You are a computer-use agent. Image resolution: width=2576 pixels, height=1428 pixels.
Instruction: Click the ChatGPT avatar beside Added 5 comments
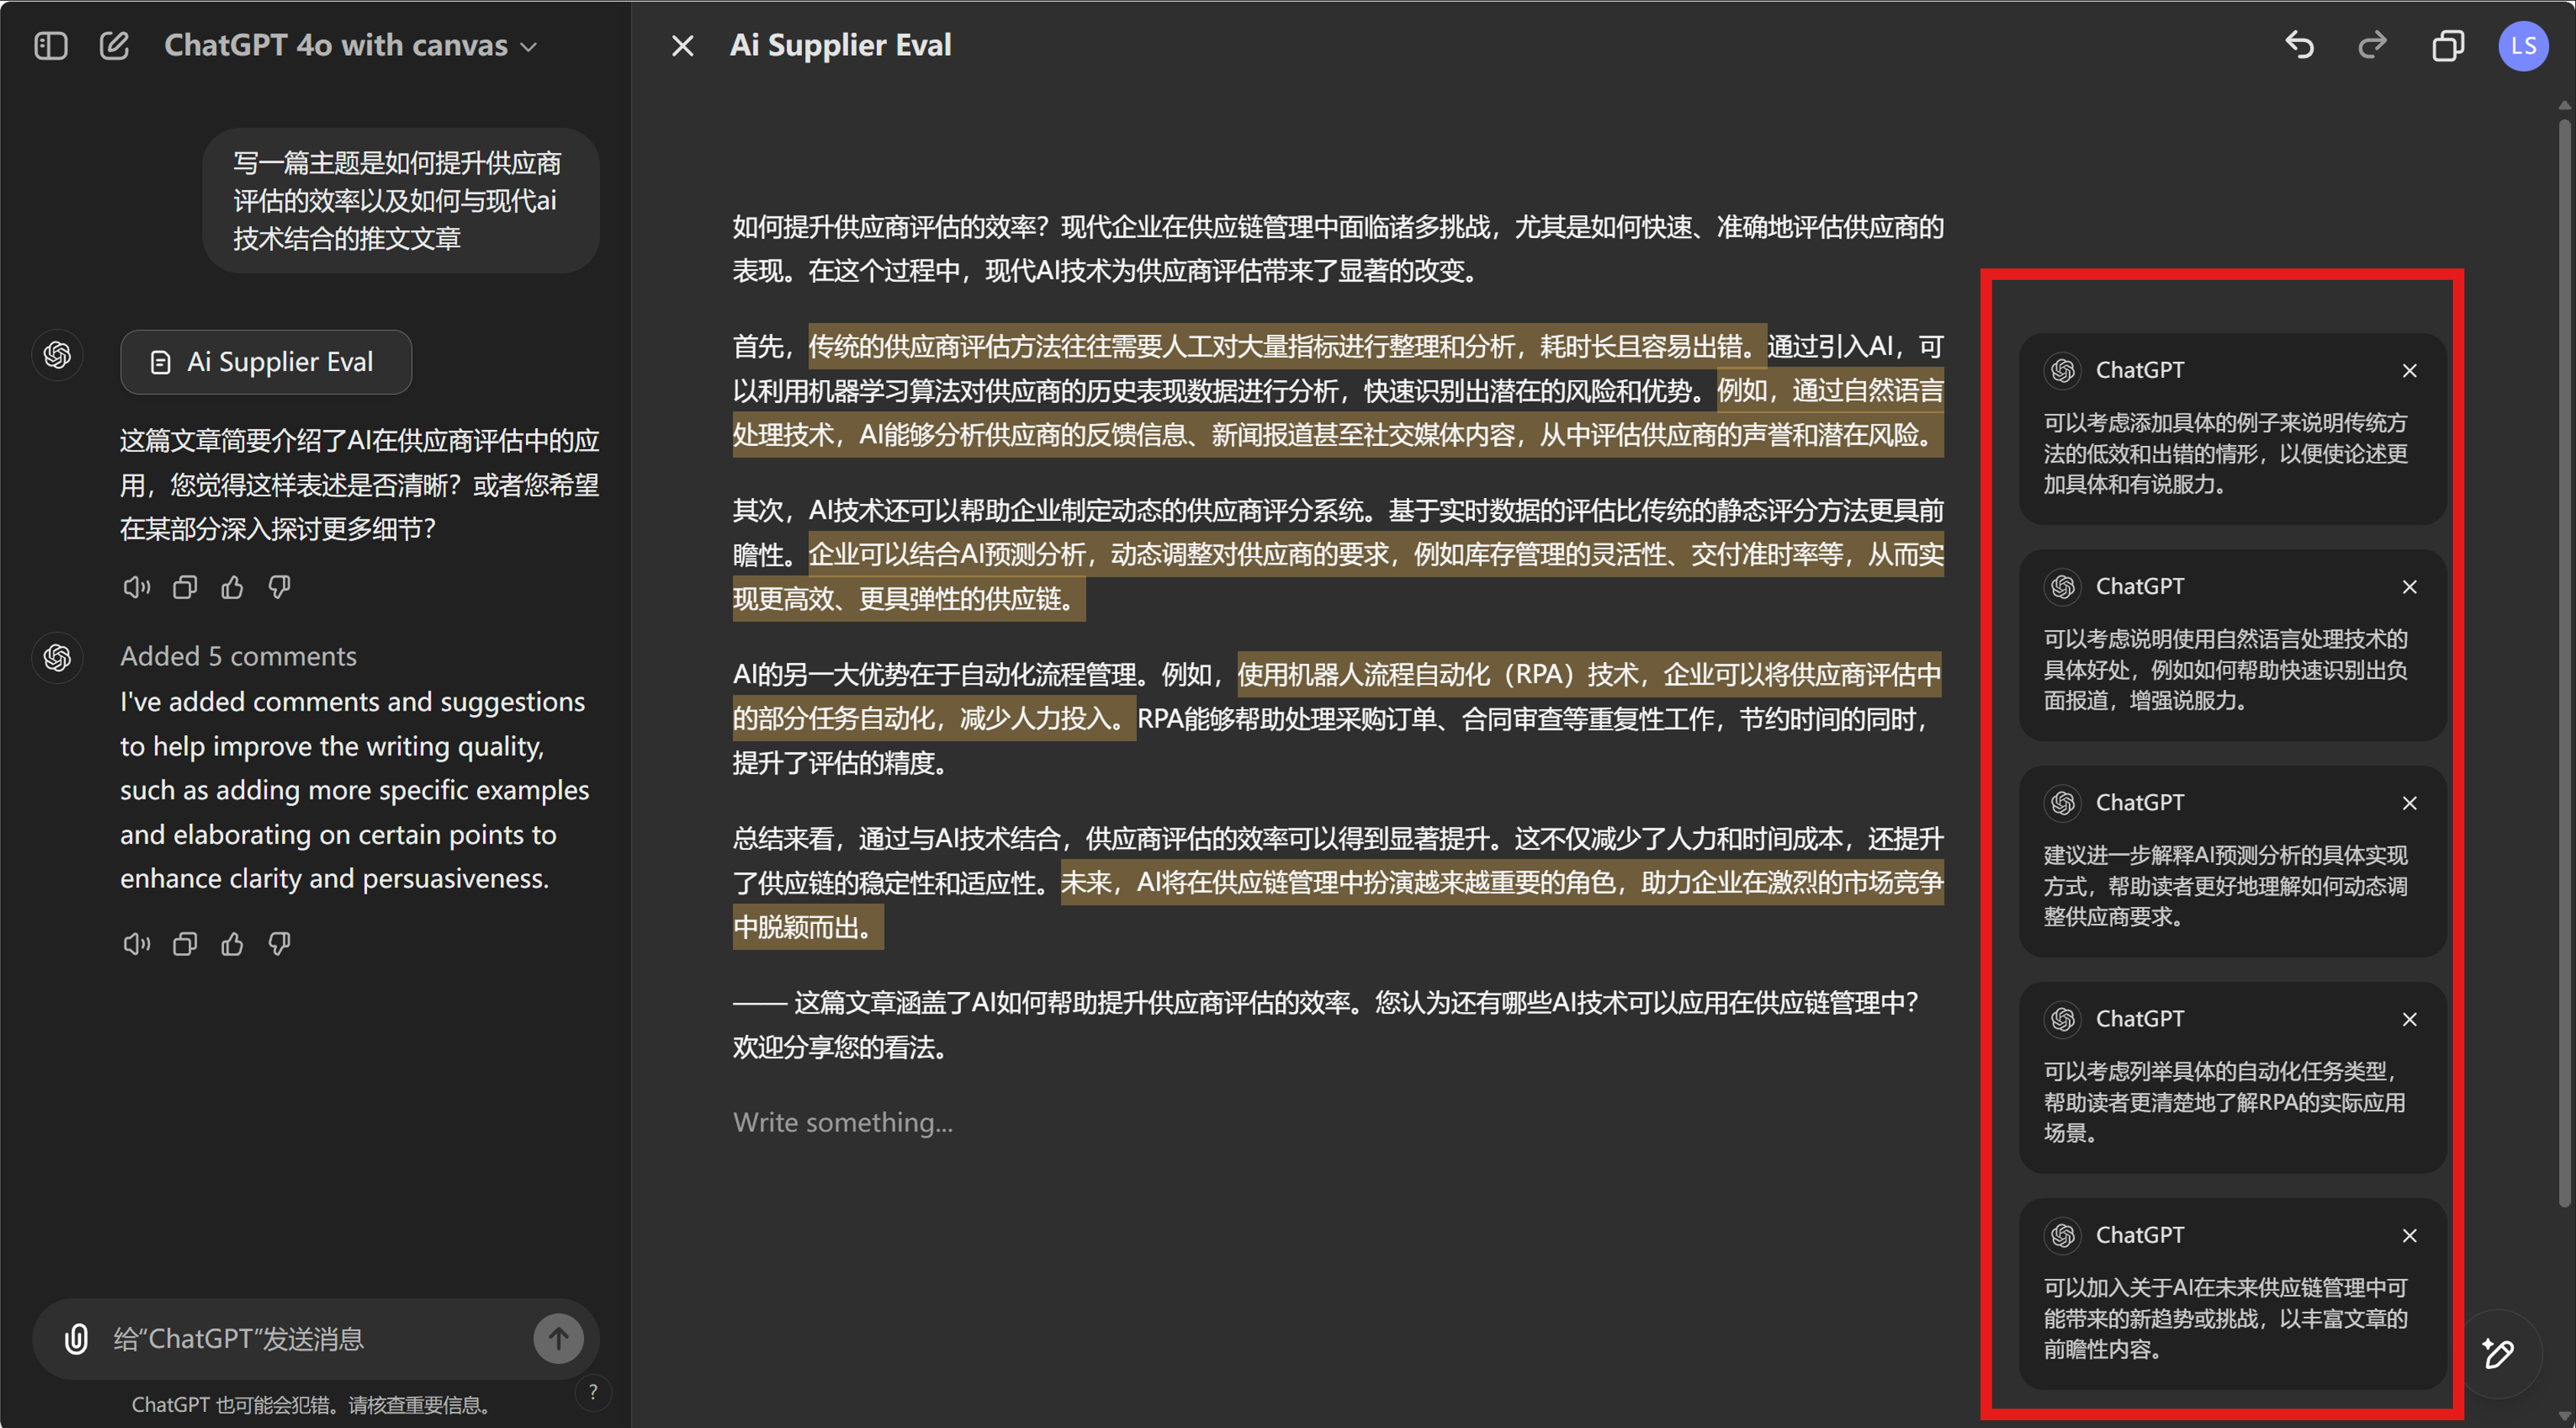point(57,656)
